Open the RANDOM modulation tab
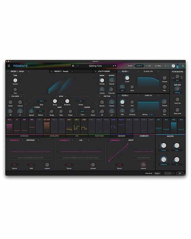 [122, 136]
